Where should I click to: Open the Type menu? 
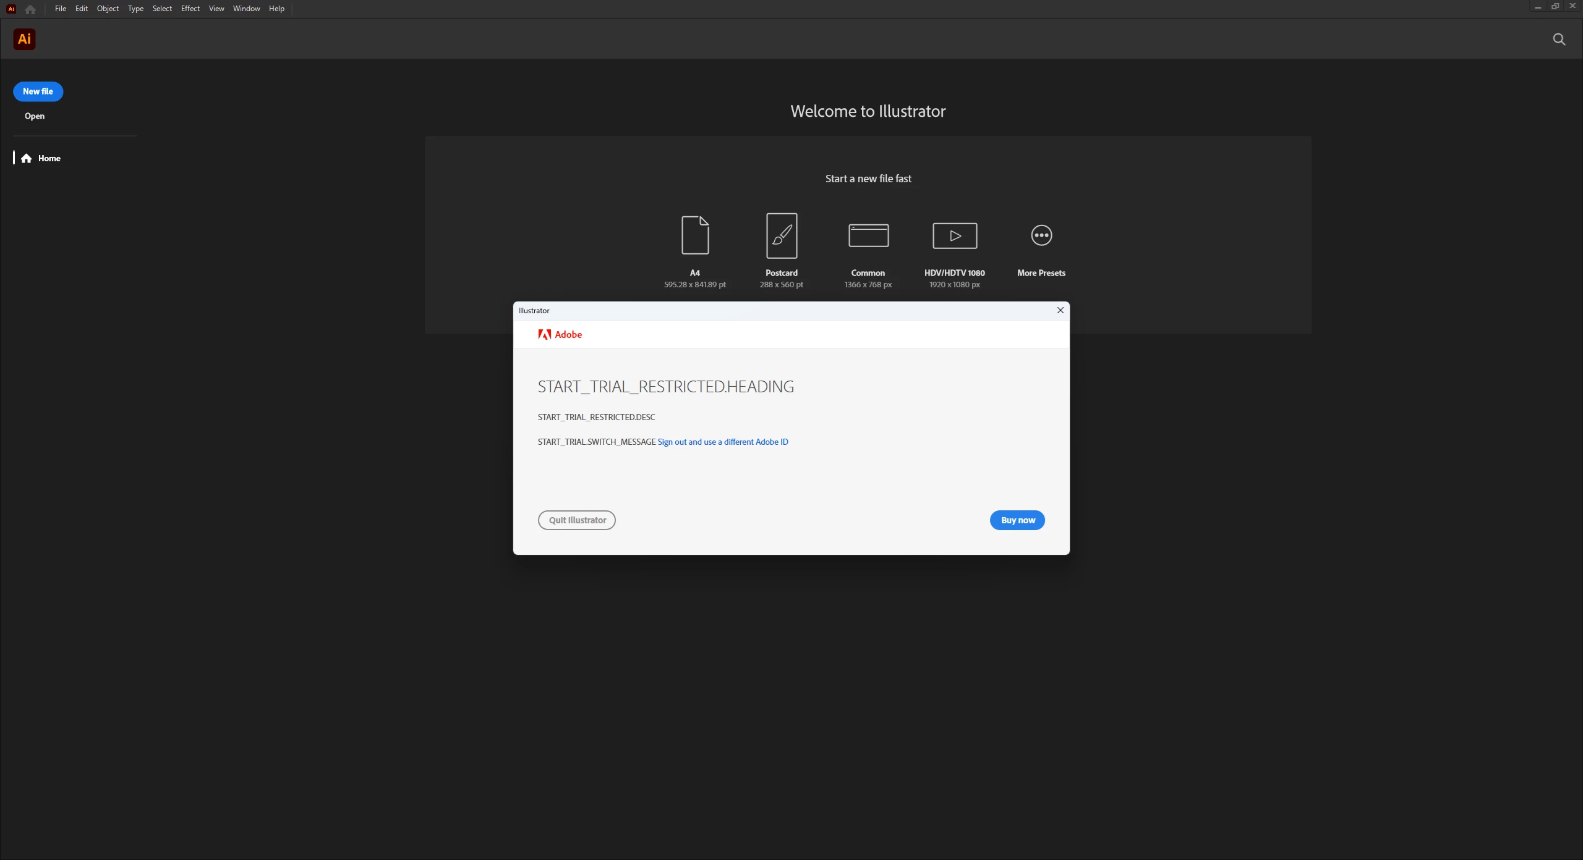[x=135, y=9]
